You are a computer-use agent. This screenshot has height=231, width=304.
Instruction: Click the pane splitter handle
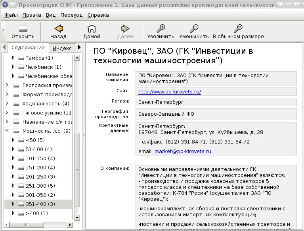pos(84,136)
